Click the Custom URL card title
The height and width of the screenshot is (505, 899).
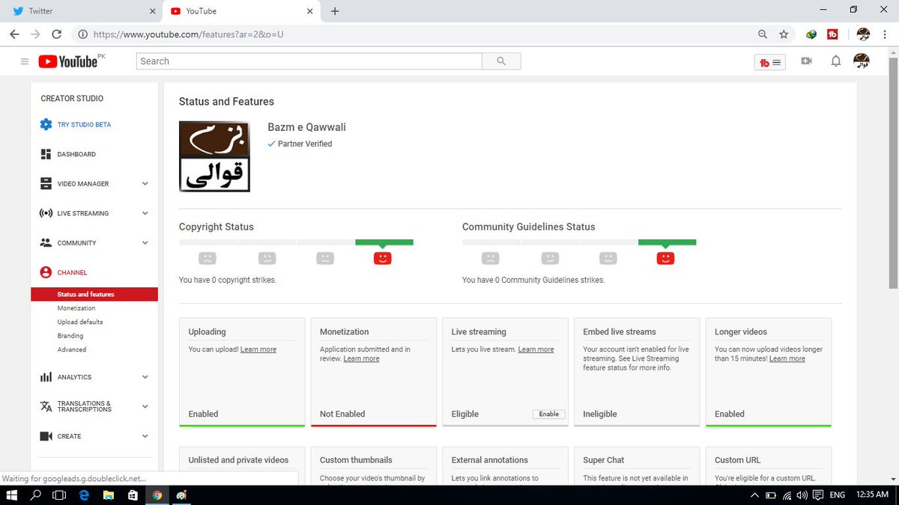pyautogui.click(x=738, y=460)
